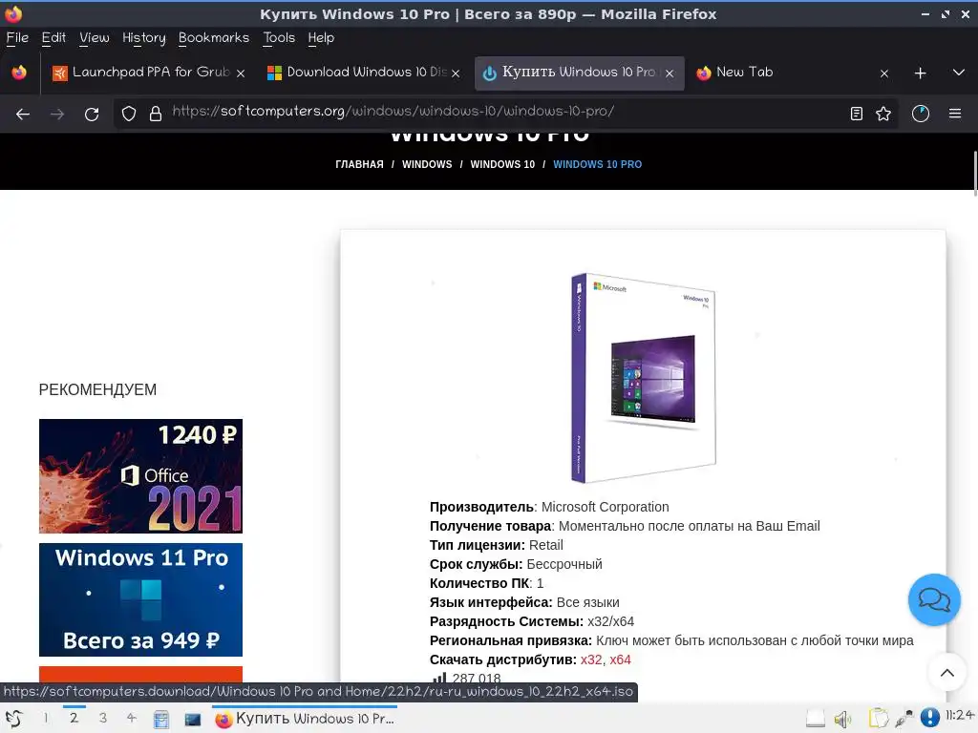Click the panel clock showing 11:24
978x733 pixels.
pyautogui.click(x=959, y=715)
